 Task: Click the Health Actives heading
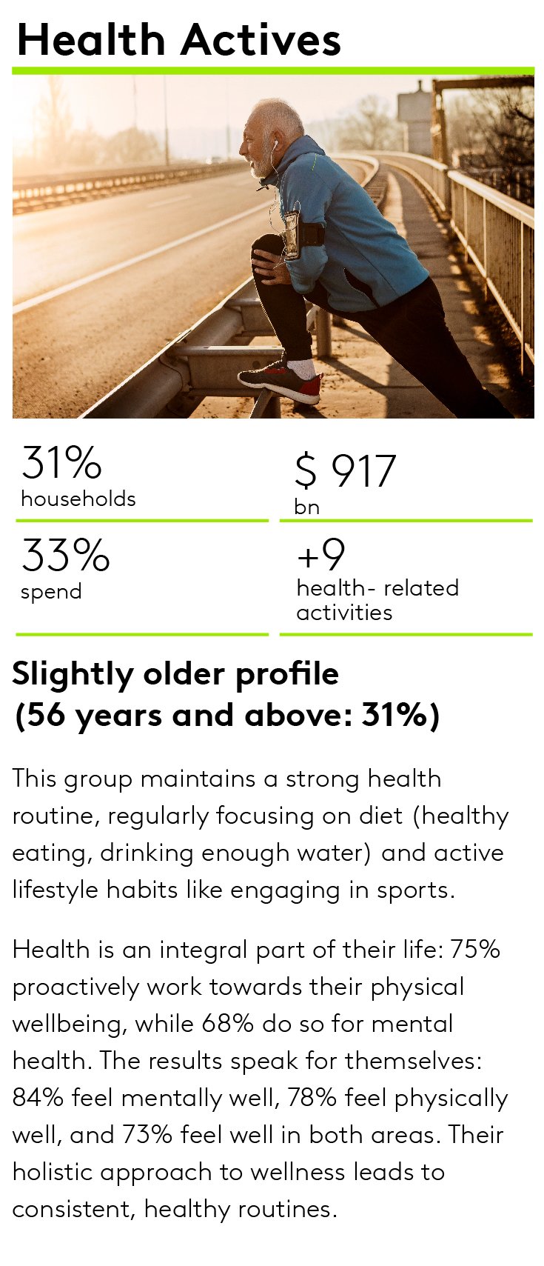point(178,39)
